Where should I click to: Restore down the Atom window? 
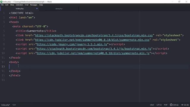(179, 1)
